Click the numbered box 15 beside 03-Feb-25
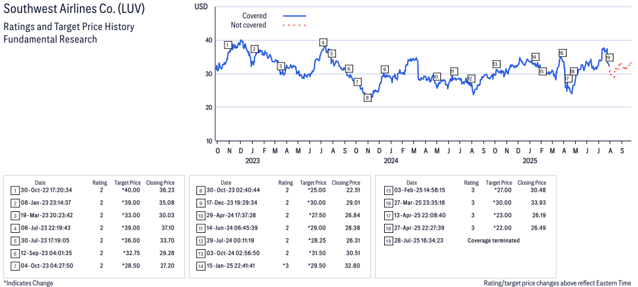Image resolution: width=638 pixels, height=287 pixels. coord(388,190)
